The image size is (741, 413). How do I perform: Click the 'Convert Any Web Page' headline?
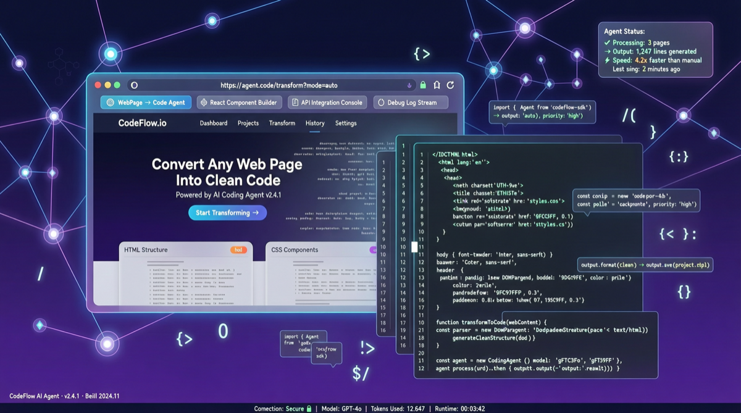pos(227,164)
